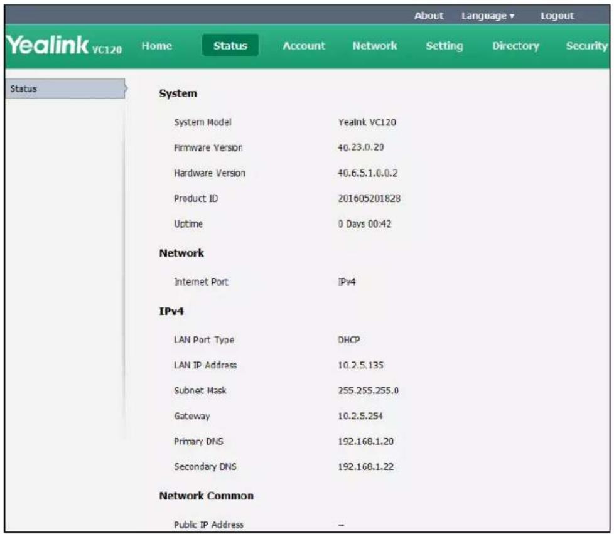Select the Status tab
This screenshot has height=534, width=614.
(x=230, y=45)
